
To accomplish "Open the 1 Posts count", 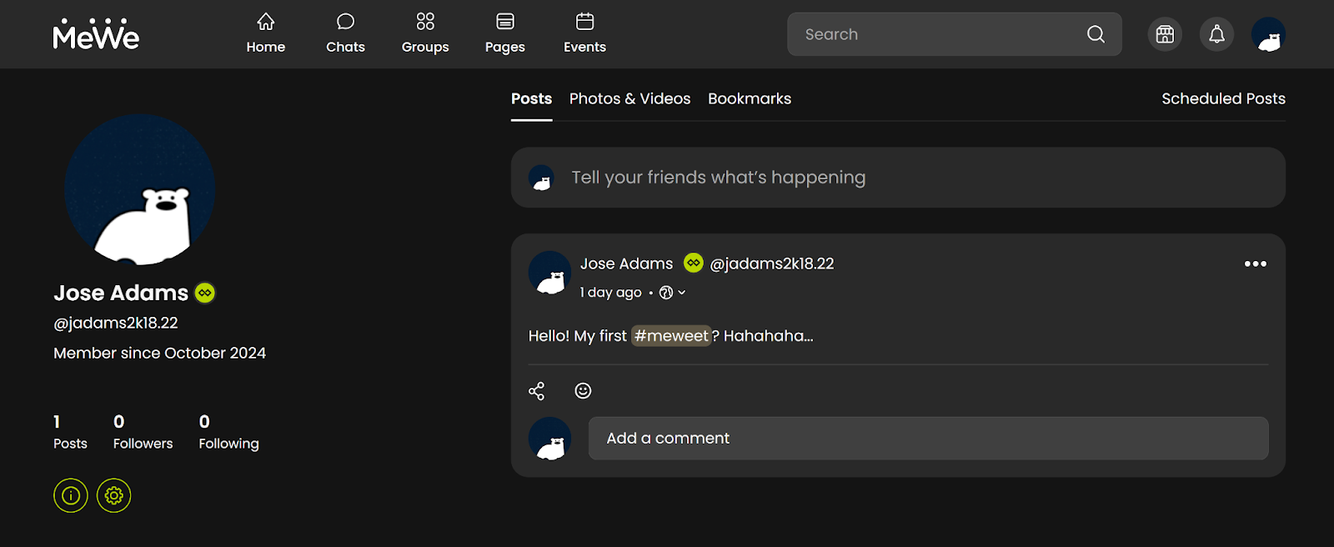I will coord(70,432).
